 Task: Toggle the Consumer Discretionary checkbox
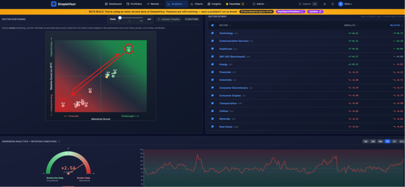[x=212, y=88]
